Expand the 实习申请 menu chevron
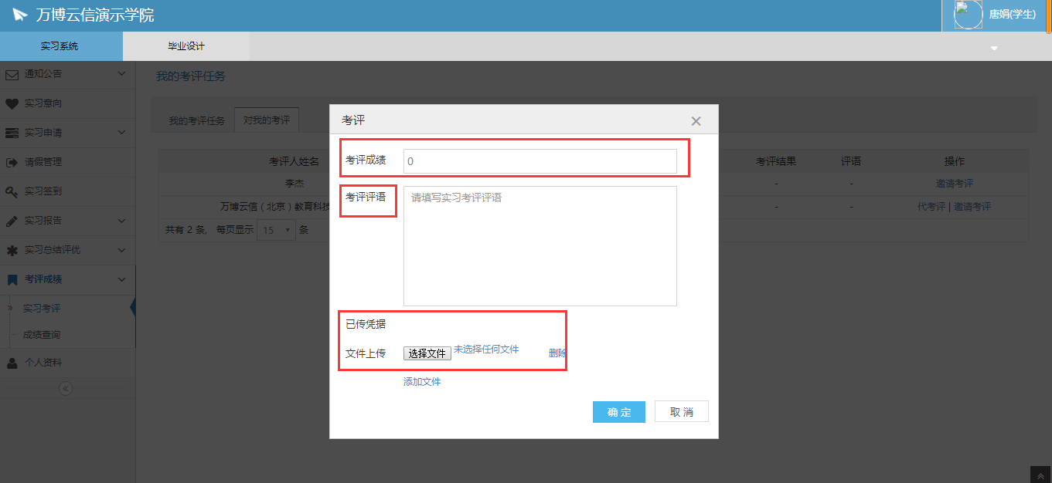Image resolution: width=1052 pixels, height=483 pixels. (121, 133)
